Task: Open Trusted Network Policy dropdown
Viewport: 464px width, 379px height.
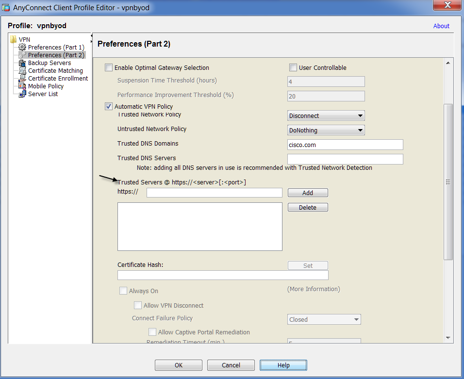Action: [326, 115]
